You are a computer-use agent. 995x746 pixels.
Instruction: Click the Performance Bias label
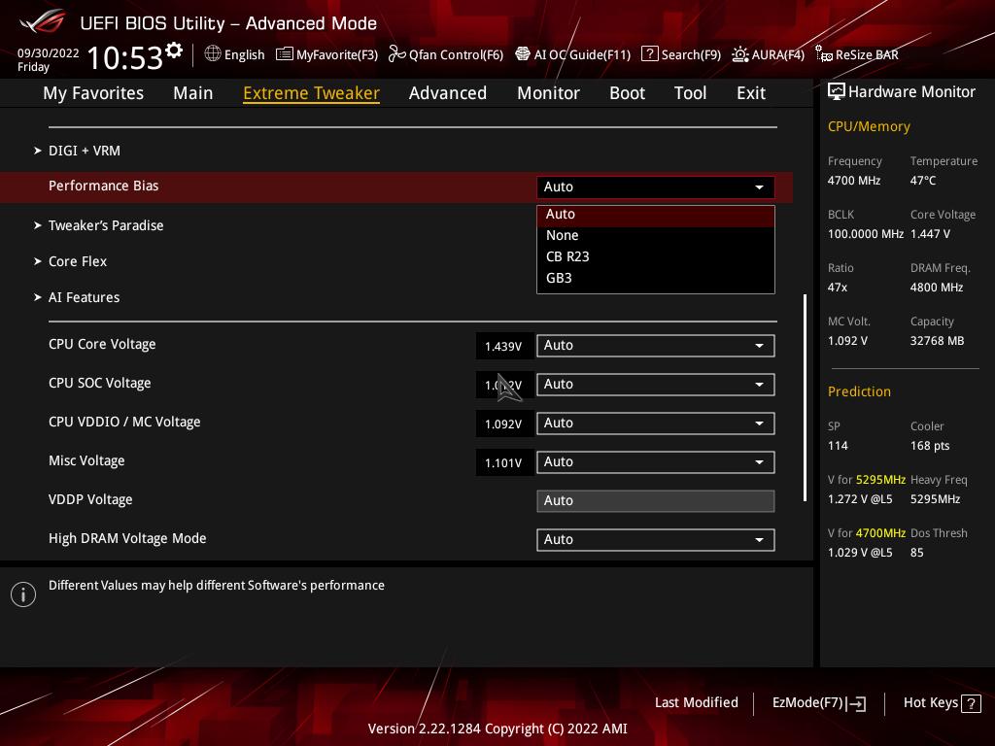point(103,186)
